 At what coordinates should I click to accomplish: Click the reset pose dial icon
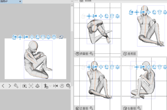point(62,86)
